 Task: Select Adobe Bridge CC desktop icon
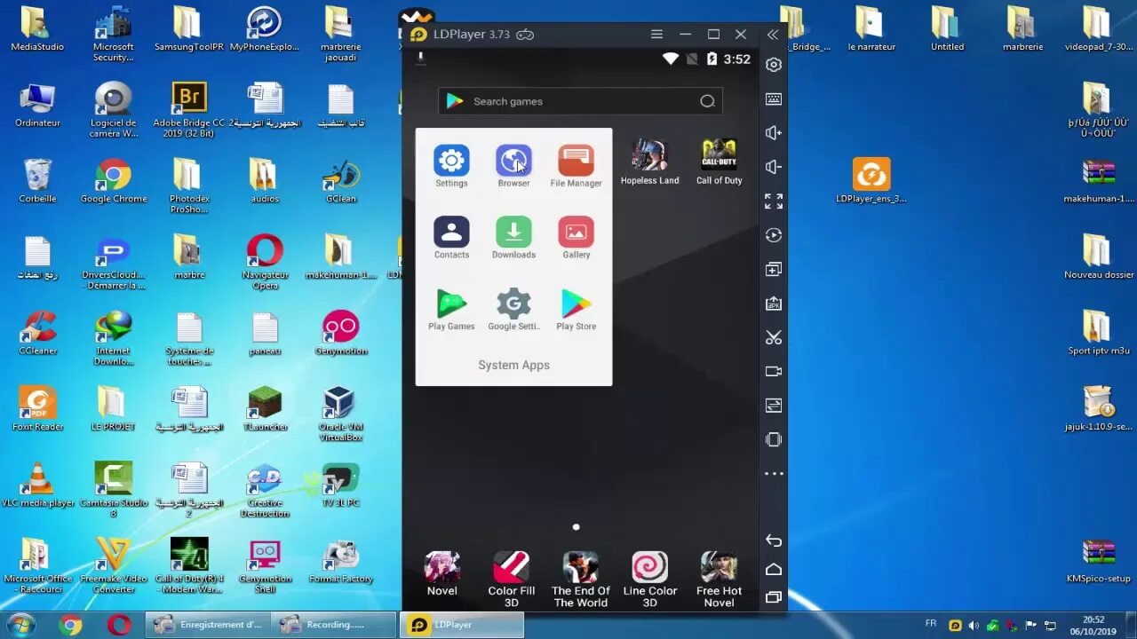(189, 110)
